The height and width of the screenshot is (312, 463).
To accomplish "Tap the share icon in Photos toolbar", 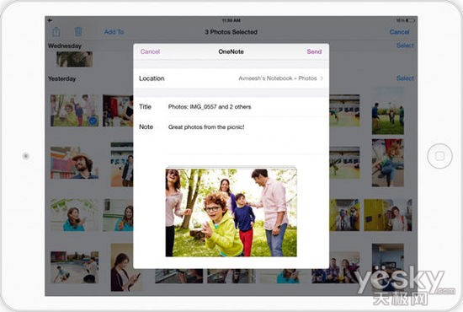I will point(56,32).
